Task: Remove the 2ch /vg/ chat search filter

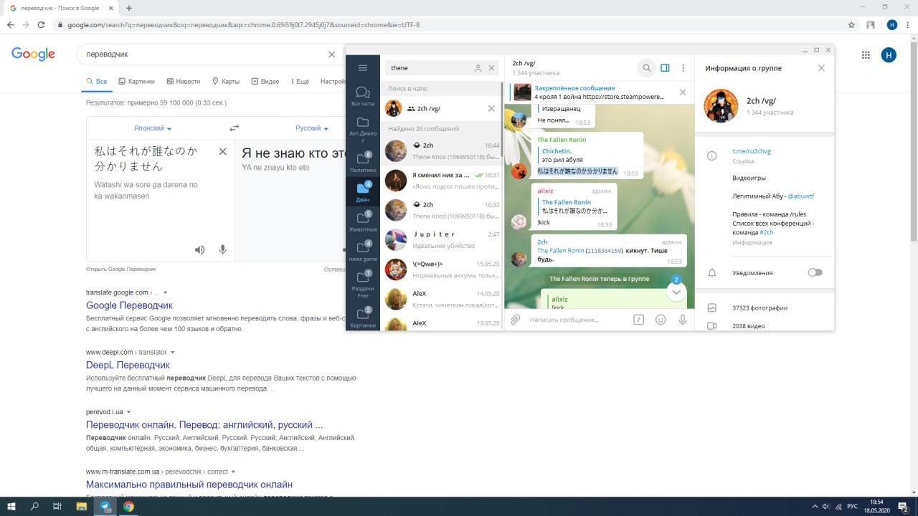Action: click(x=491, y=108)
